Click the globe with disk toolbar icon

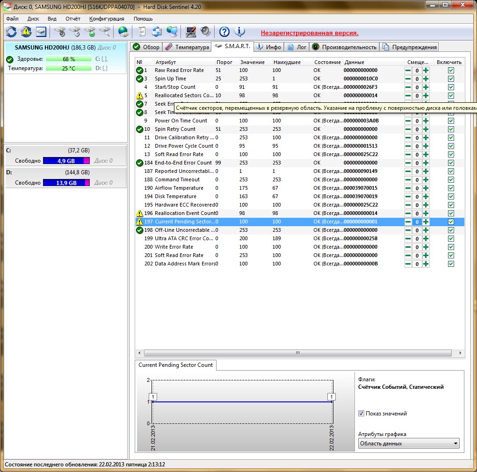pyautogui.click(x=123, y=32)
